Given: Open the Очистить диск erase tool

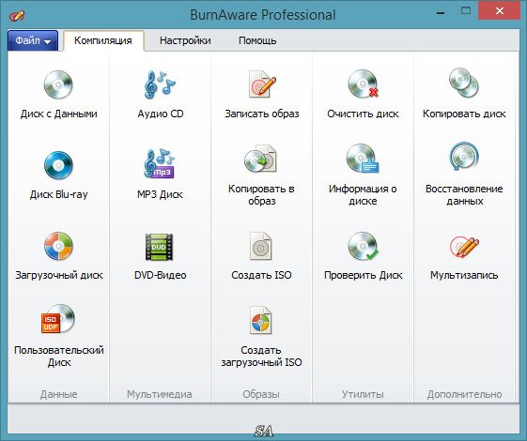Looking at the screenshot, I should [x=363, y=95].
